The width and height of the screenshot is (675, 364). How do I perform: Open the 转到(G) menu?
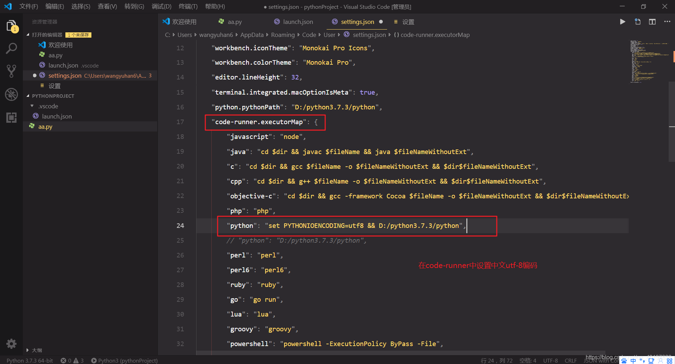[x=134, y=6]
